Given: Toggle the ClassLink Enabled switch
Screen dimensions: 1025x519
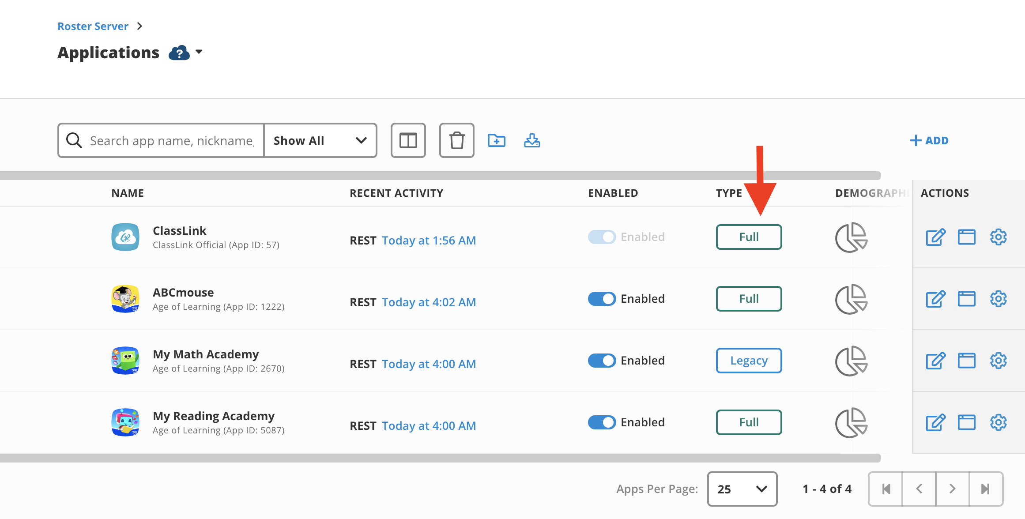Looking at the screenshot, I should (x=602, y=237).
